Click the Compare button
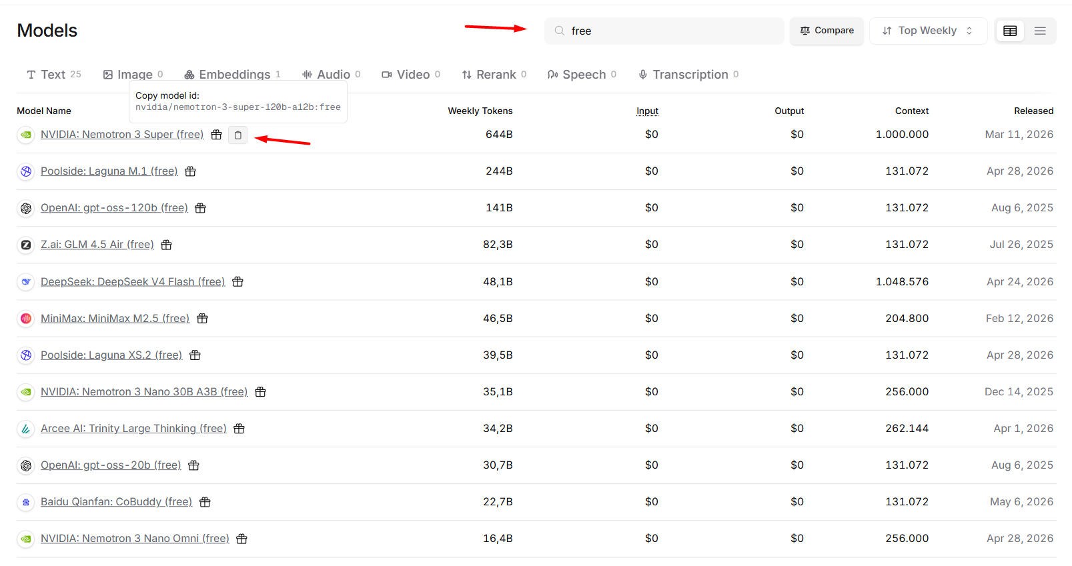The width and height of the screenshot is (1072, 566). pyautogui.click(x=827, y=31)
